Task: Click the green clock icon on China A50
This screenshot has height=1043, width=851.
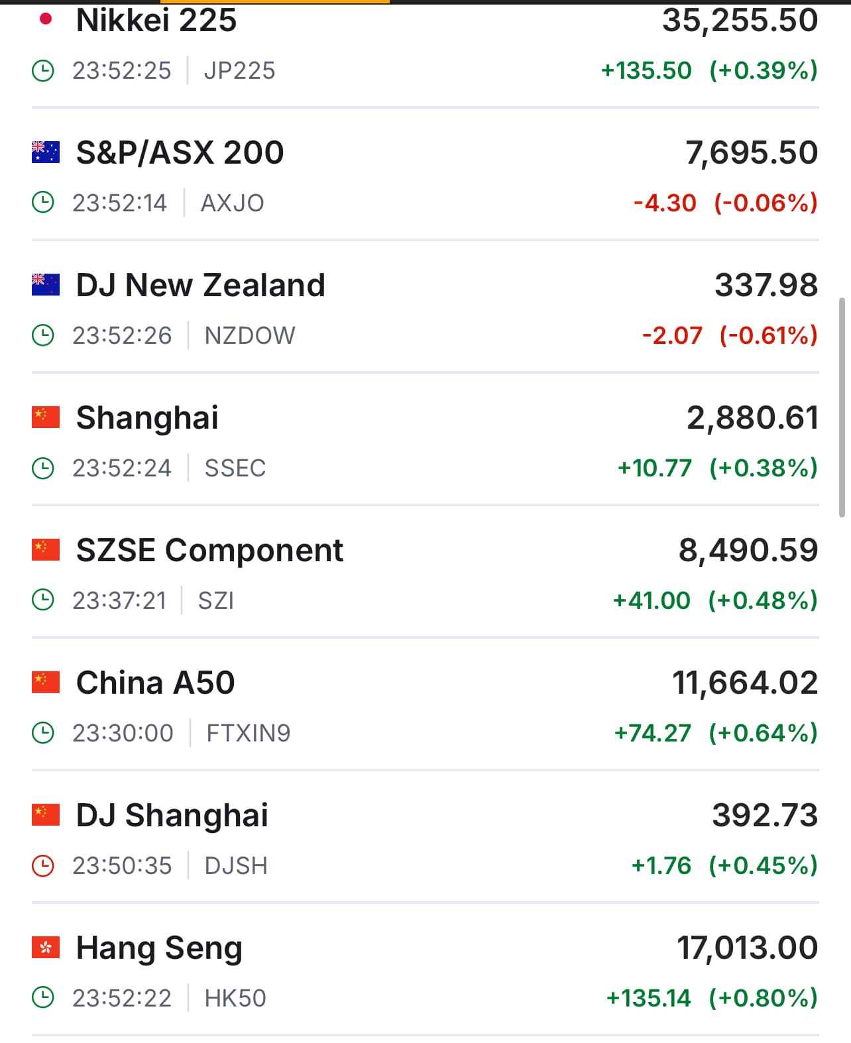Action: (43, 733)
